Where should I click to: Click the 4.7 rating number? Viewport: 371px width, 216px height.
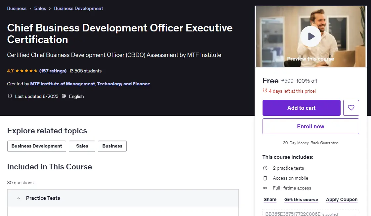(10, 71)
